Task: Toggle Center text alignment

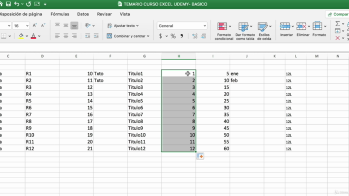Action: (x=65, y=36)
